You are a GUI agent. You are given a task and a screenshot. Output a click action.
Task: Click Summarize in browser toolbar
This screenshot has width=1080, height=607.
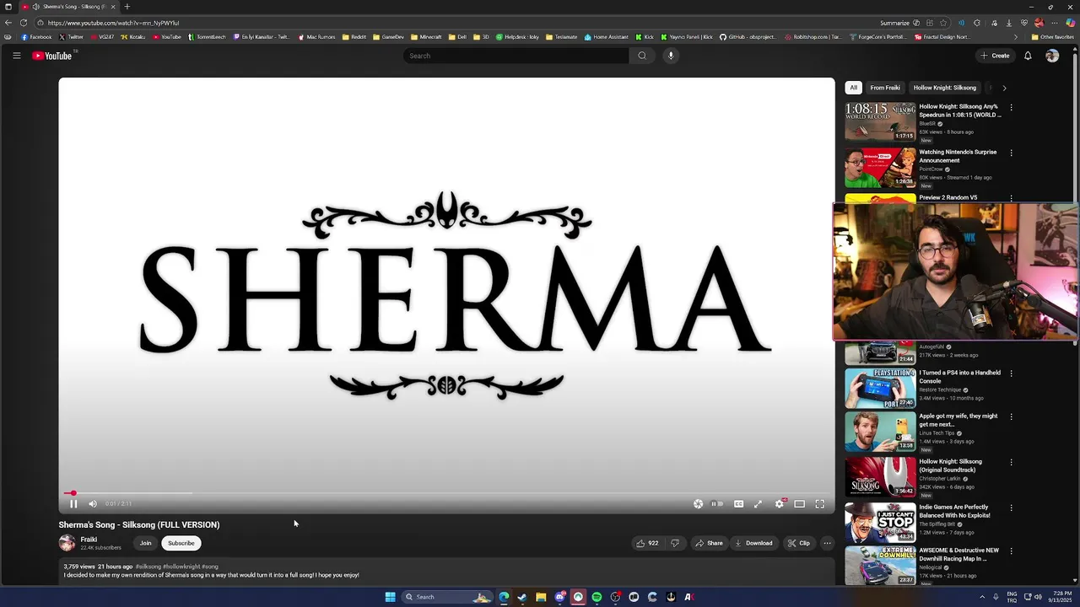895,23
